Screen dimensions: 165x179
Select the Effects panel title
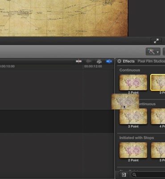pyautogui.click(x=128, y=61)
